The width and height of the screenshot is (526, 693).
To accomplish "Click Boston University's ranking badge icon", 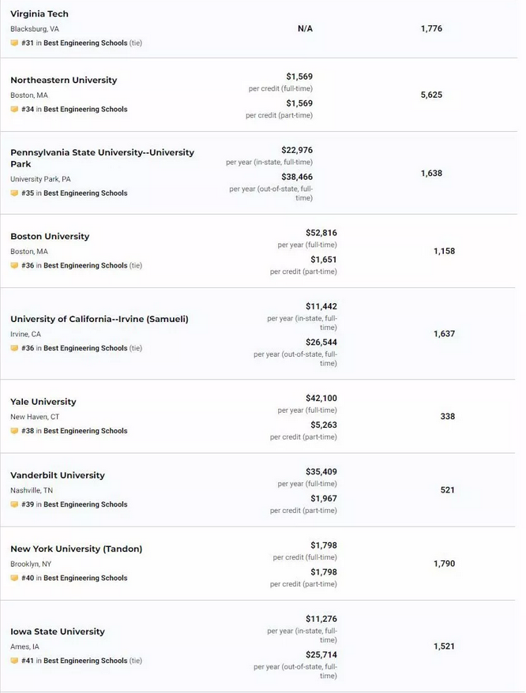I will [x=14, y=266].
